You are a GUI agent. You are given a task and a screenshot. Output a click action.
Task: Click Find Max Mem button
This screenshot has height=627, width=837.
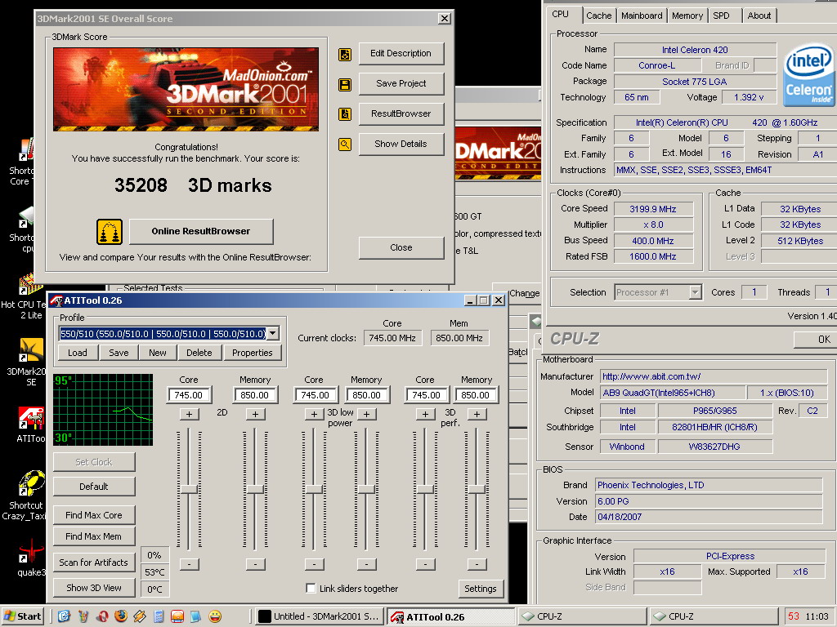[94, 536]
